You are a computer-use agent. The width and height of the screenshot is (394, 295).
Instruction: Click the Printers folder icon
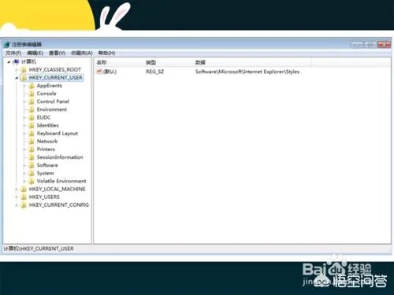point(32,149)
